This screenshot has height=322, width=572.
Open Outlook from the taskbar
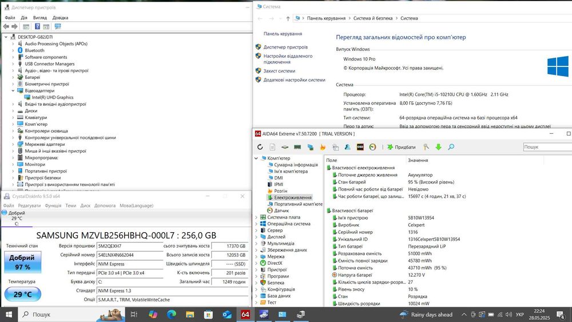click(227, 315)
